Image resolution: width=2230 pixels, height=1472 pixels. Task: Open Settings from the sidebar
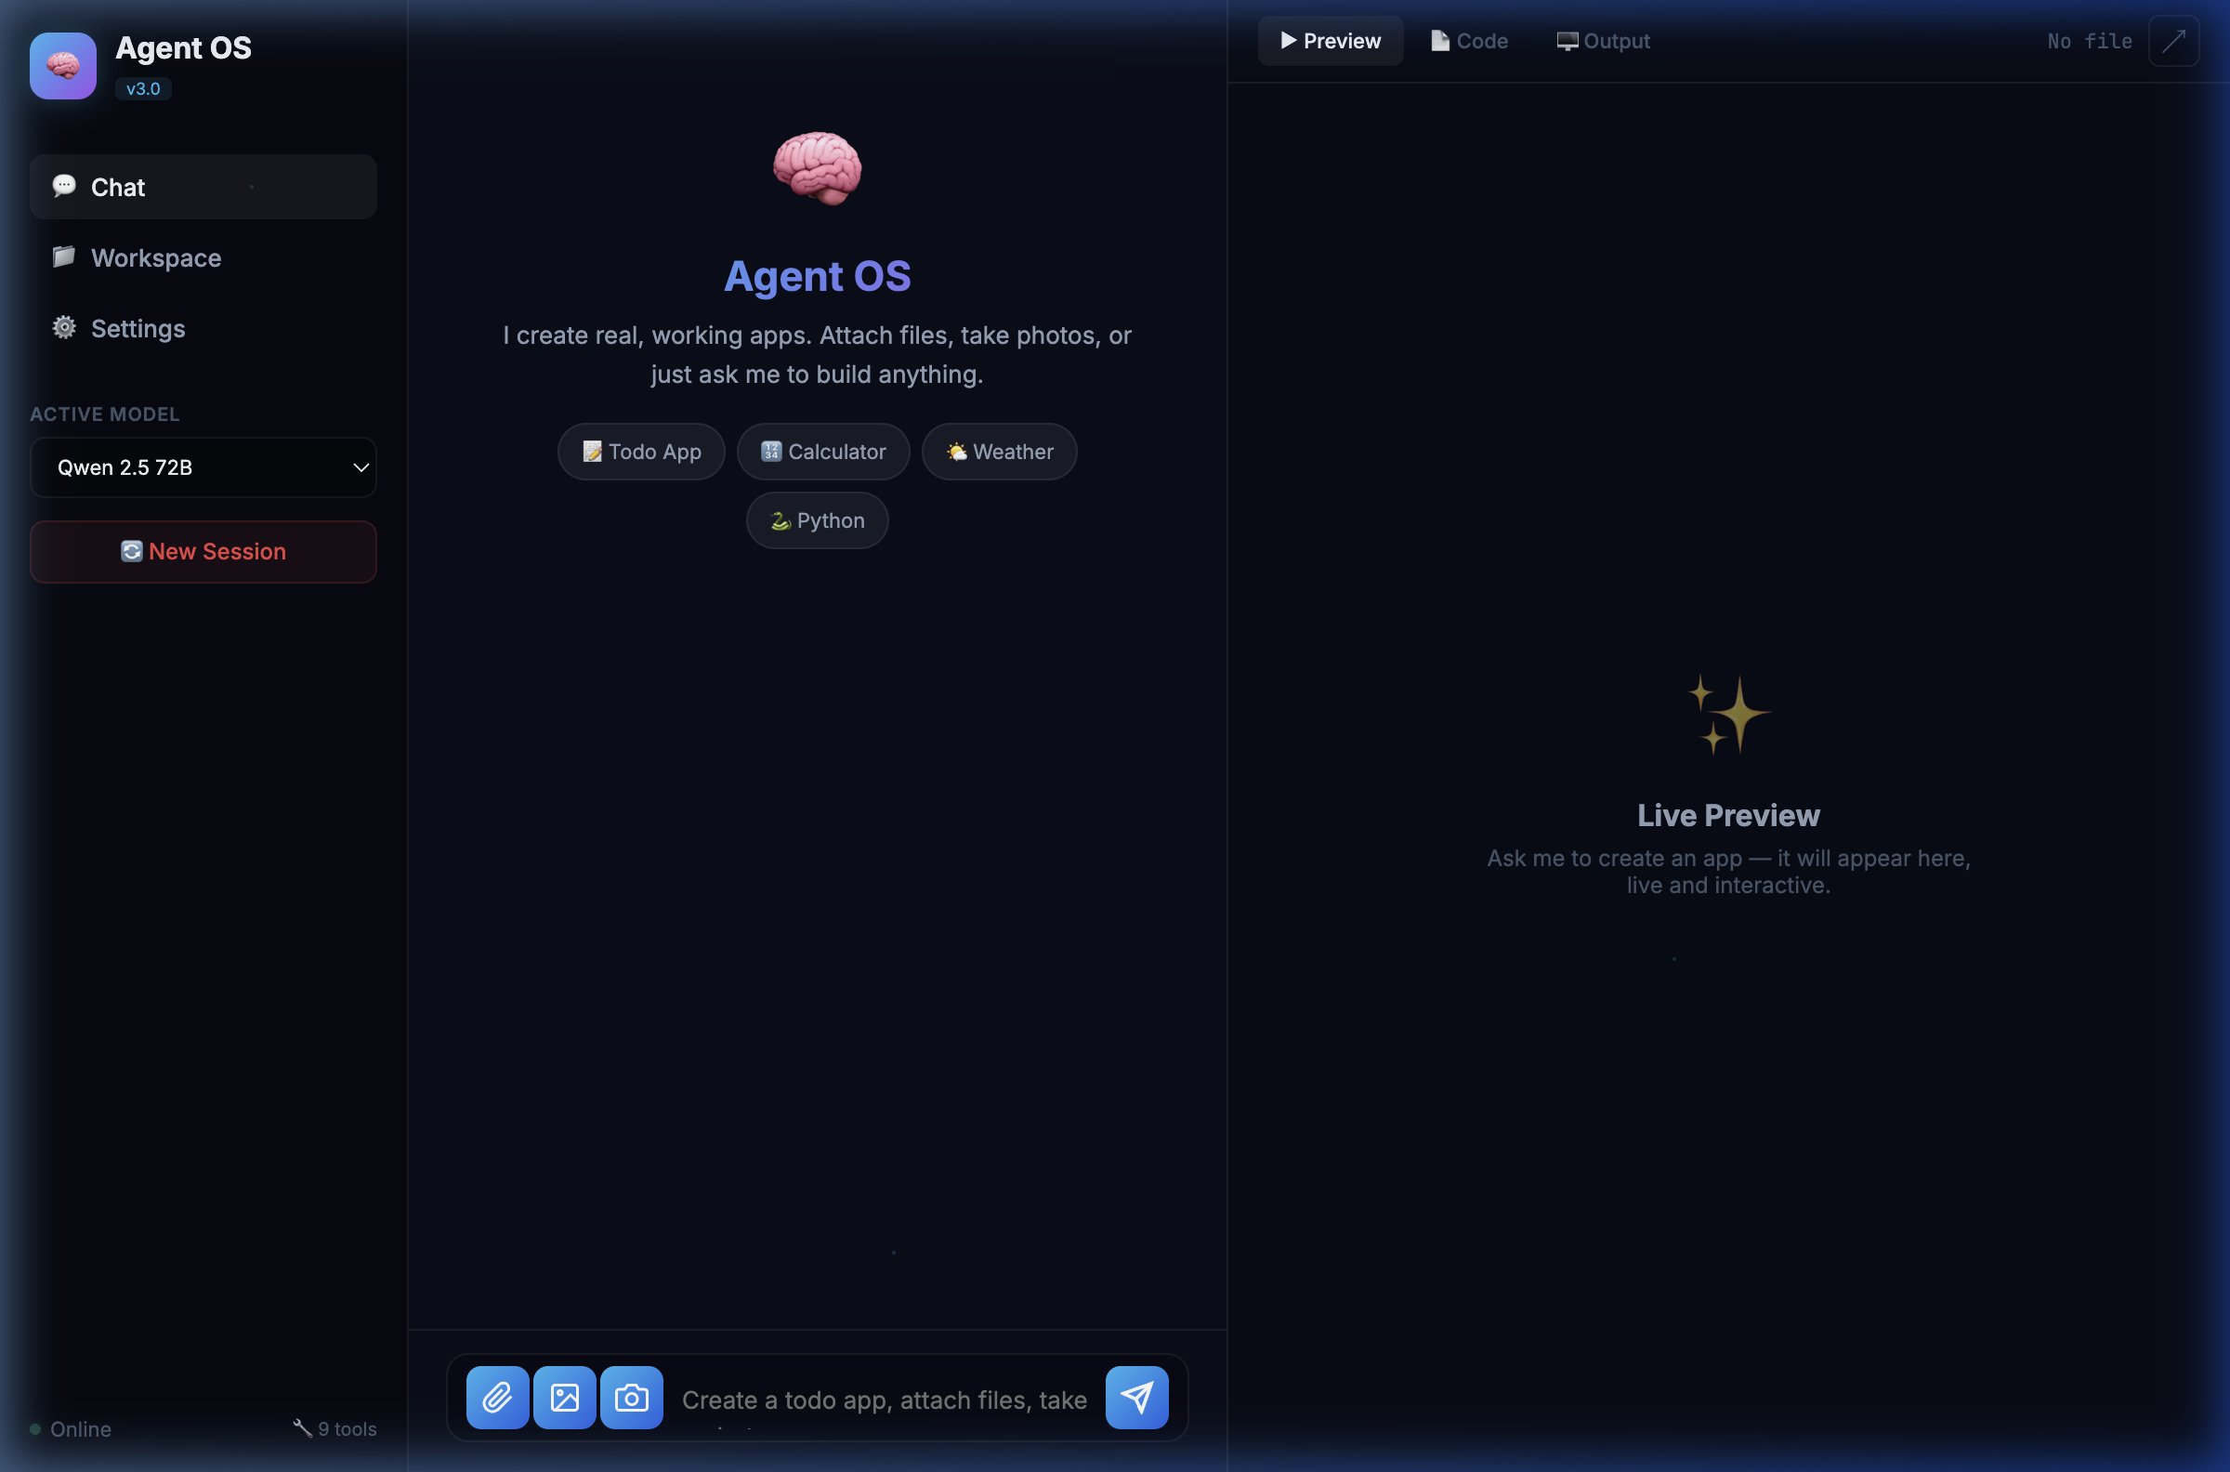[203, 328]
